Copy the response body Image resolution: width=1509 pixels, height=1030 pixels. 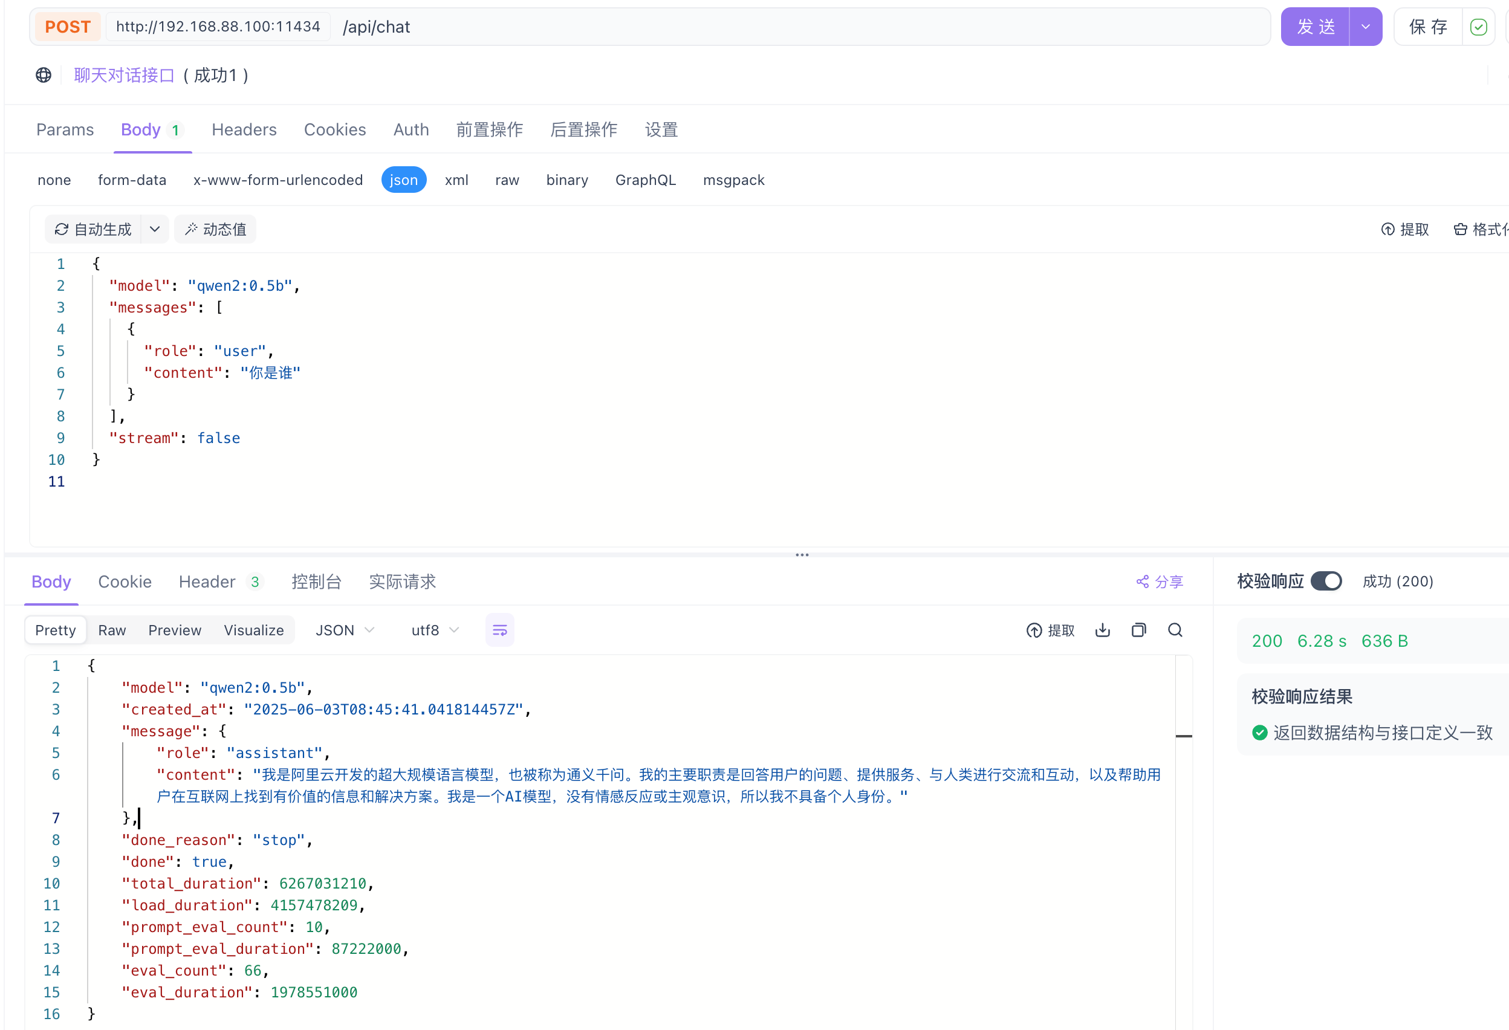pos(1139,630)
